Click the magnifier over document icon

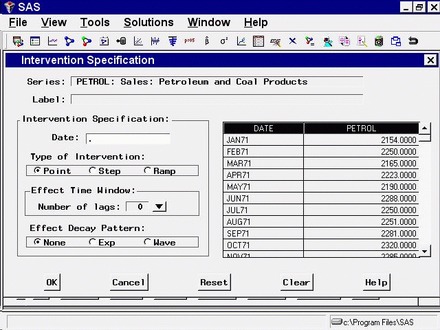tap(379, 41)
